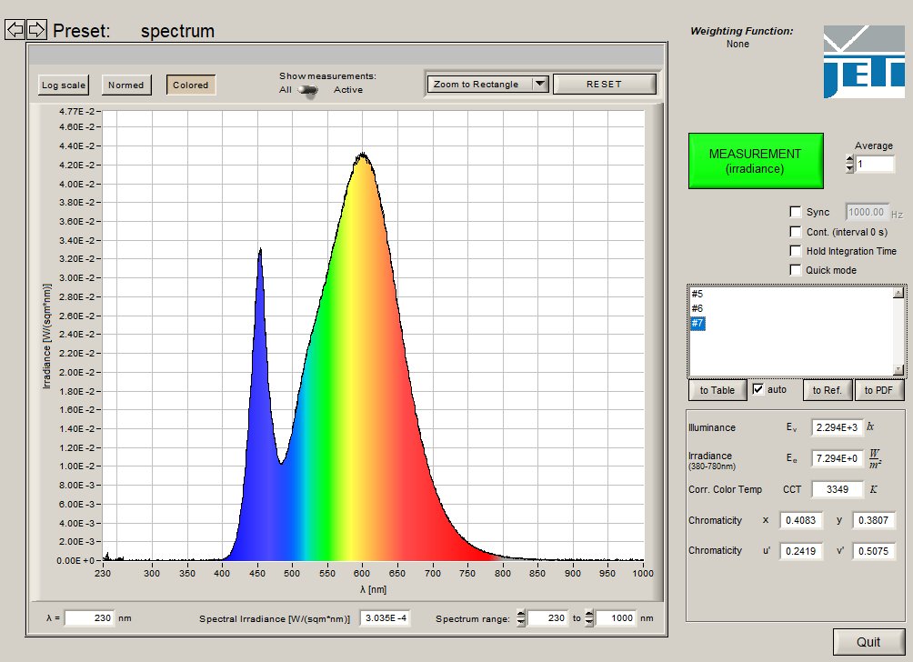The image size is (913, 662).
Task: Click the wavelength λ input field
Action: pyautogui.click(x=89, y=618)
